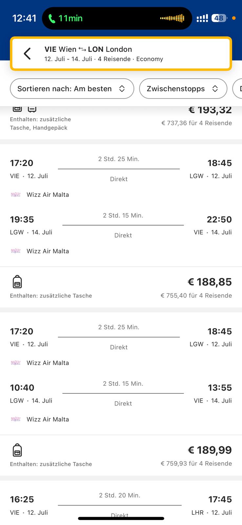The width and height of the screenshot is (242, 525).
Task: Select the € 189,99 price
Action: click(x=210, y=450)
